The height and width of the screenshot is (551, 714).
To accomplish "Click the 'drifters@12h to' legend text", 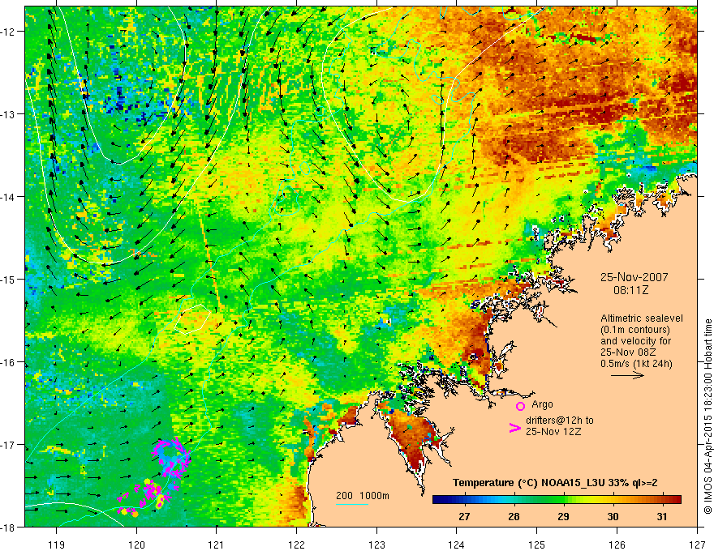I will (x=560, y=421).
